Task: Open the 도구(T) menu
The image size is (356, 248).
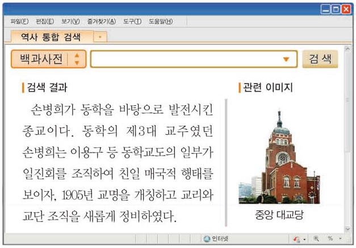Action: 131,22
